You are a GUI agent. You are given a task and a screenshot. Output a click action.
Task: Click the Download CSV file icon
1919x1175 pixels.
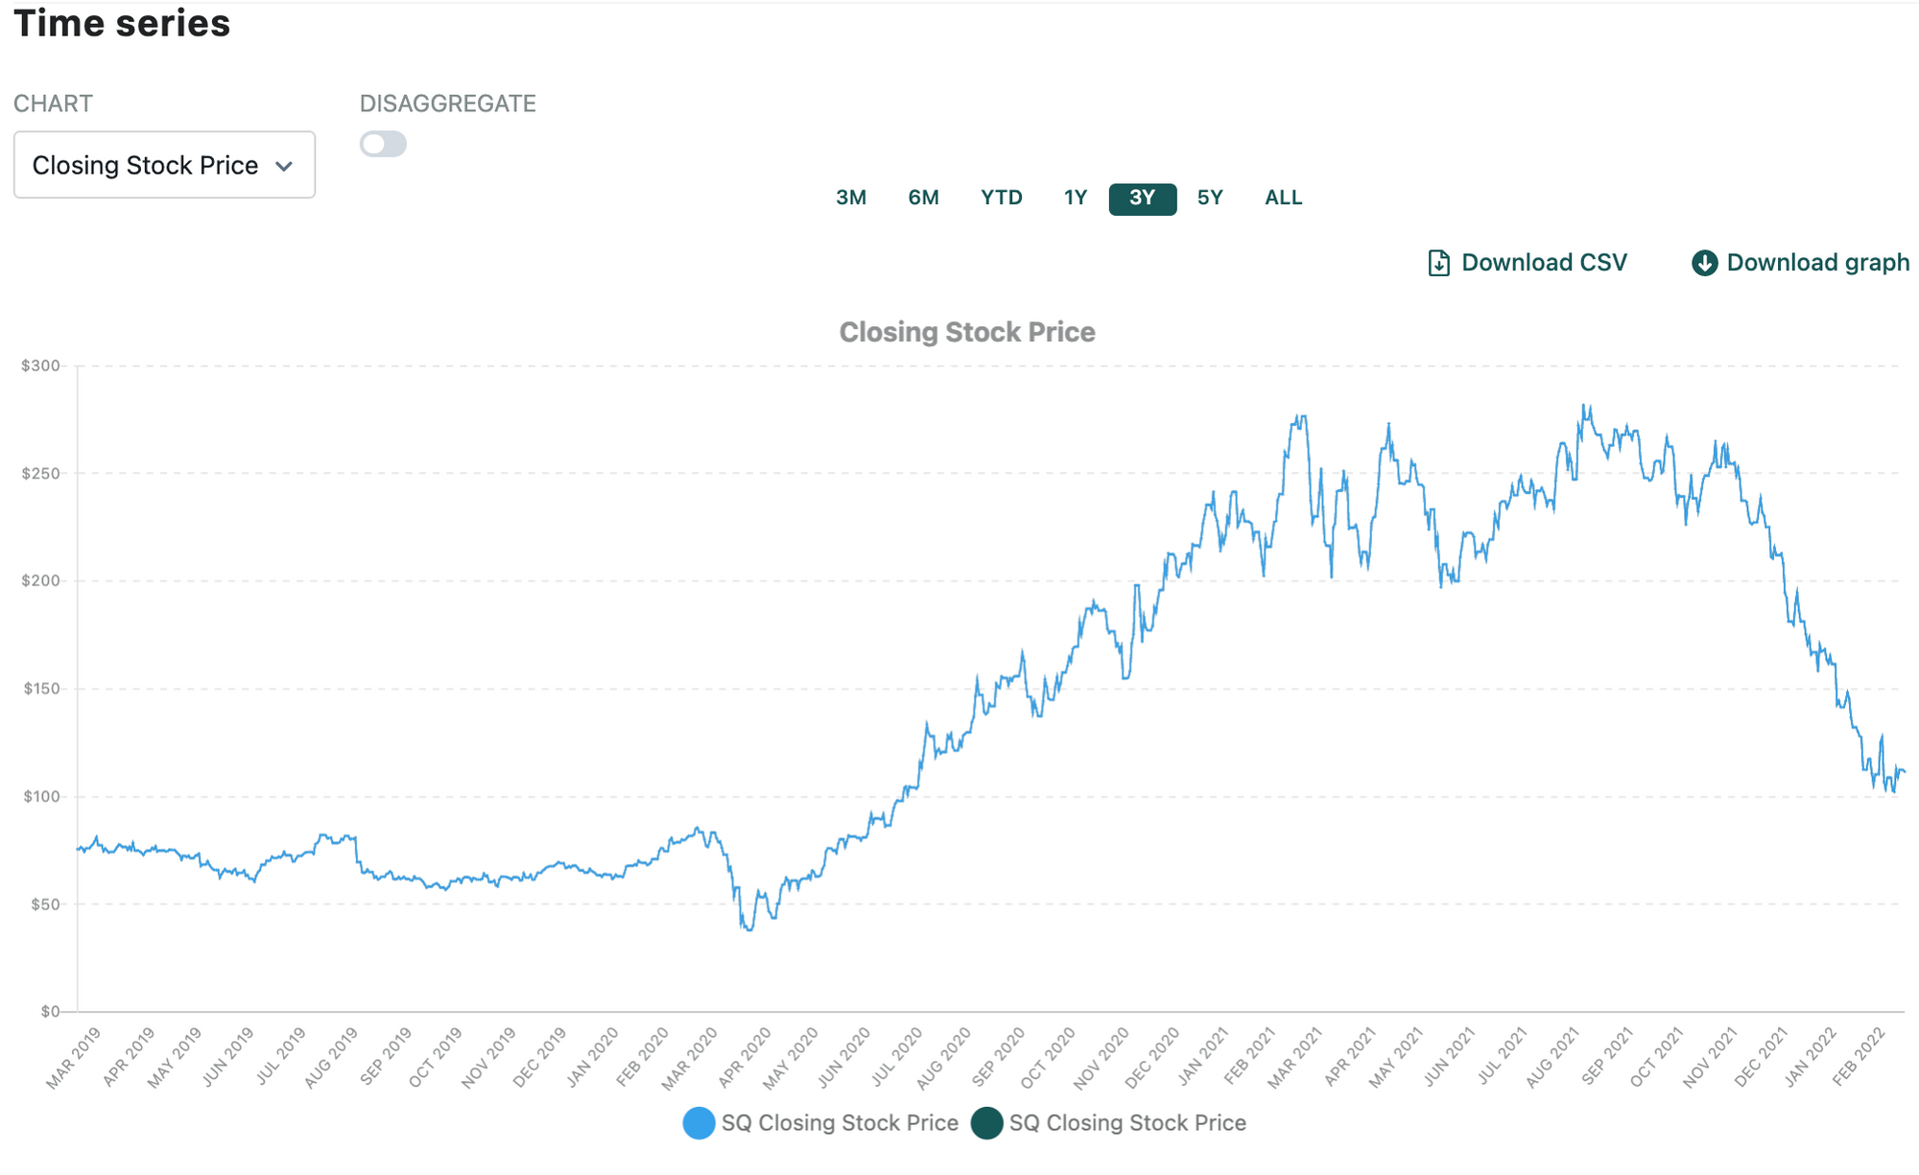click(1438, 263)
